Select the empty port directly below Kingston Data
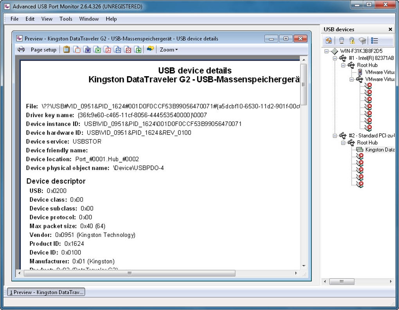The width and height of the screenshot is (399, 310). (x=360, y=156)
